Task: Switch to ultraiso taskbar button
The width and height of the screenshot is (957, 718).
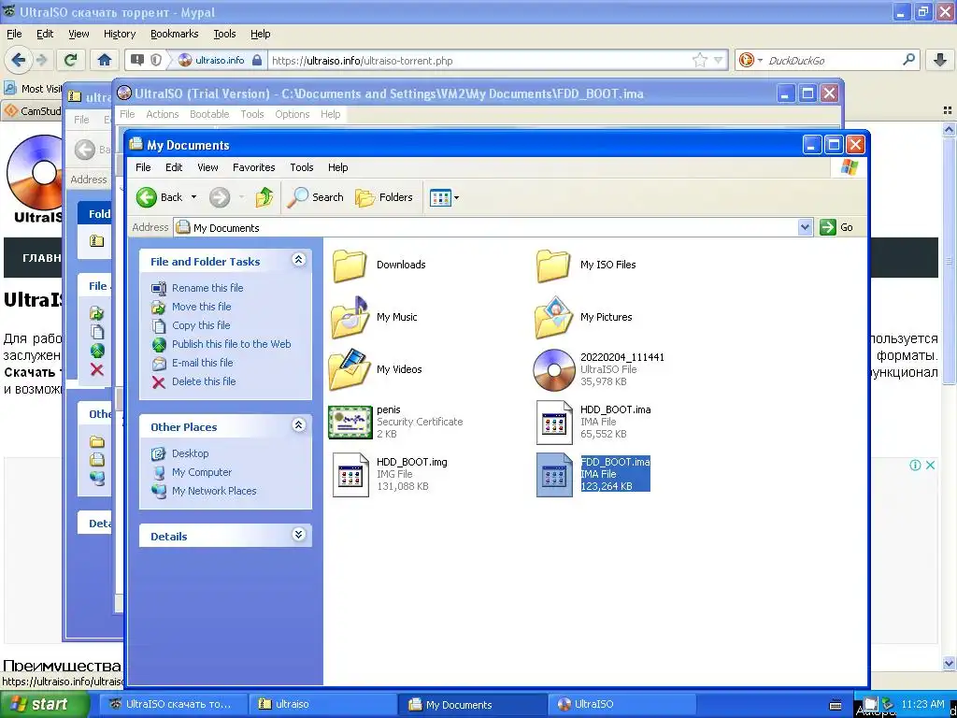Action: (321, 705)
